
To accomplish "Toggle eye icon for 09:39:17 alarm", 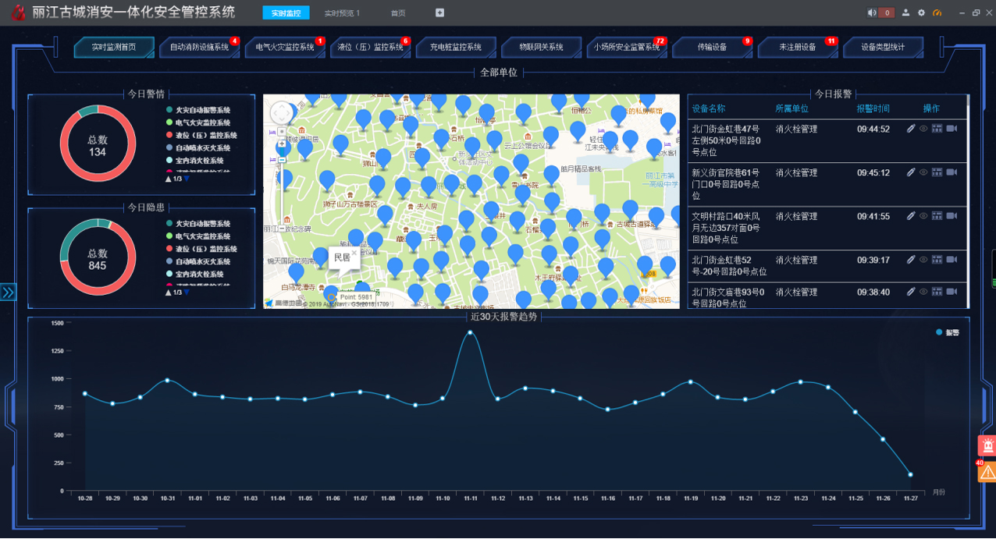I will tap(923, 260).
